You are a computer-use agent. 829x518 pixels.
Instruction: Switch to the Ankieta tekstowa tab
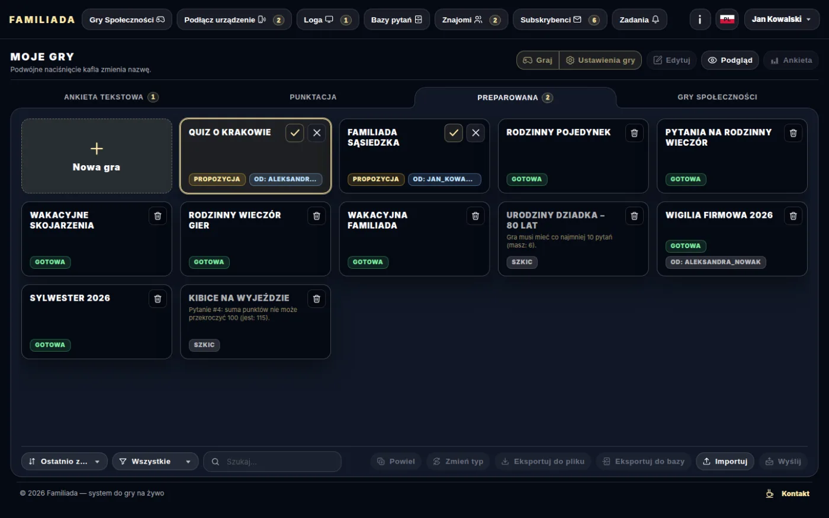(111, 97)
